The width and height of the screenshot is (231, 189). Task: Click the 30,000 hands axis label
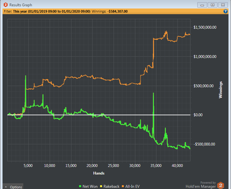[x=135, y=166]
